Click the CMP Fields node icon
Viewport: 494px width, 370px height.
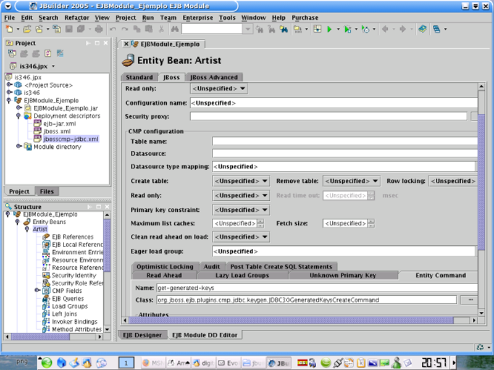point(46,290)
